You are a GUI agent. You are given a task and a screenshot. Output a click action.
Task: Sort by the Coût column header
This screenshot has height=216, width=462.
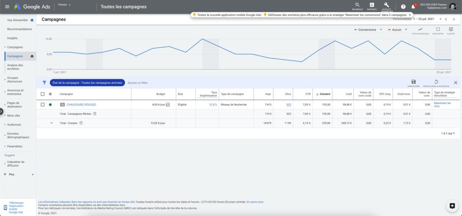[349, 94]
